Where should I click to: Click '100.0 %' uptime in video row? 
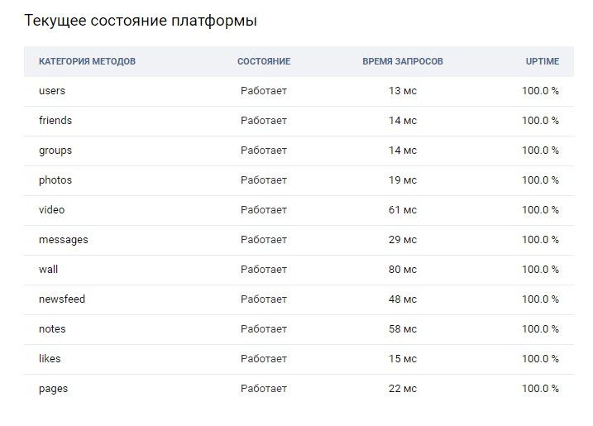[x=540, y=209]
